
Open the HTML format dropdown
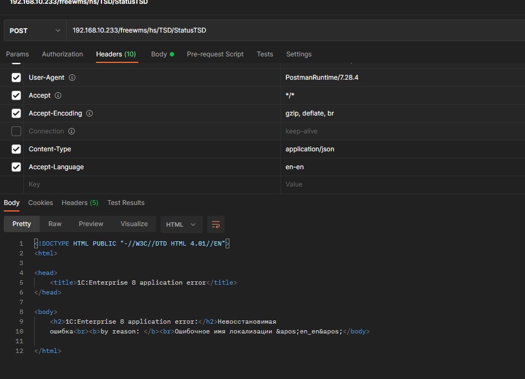coord(182,224)
